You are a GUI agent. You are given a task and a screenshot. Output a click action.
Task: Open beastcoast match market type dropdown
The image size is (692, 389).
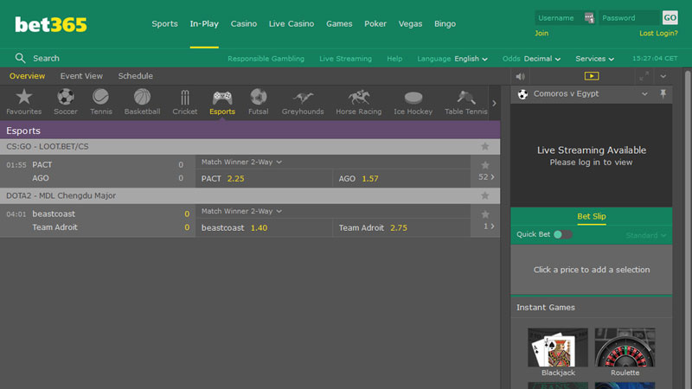pos(241,211)
